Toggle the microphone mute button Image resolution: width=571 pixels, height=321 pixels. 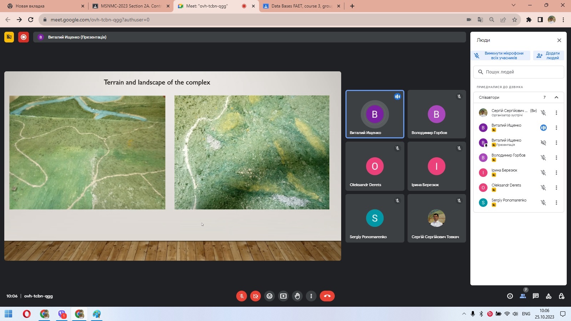click(x=242, y=296)
